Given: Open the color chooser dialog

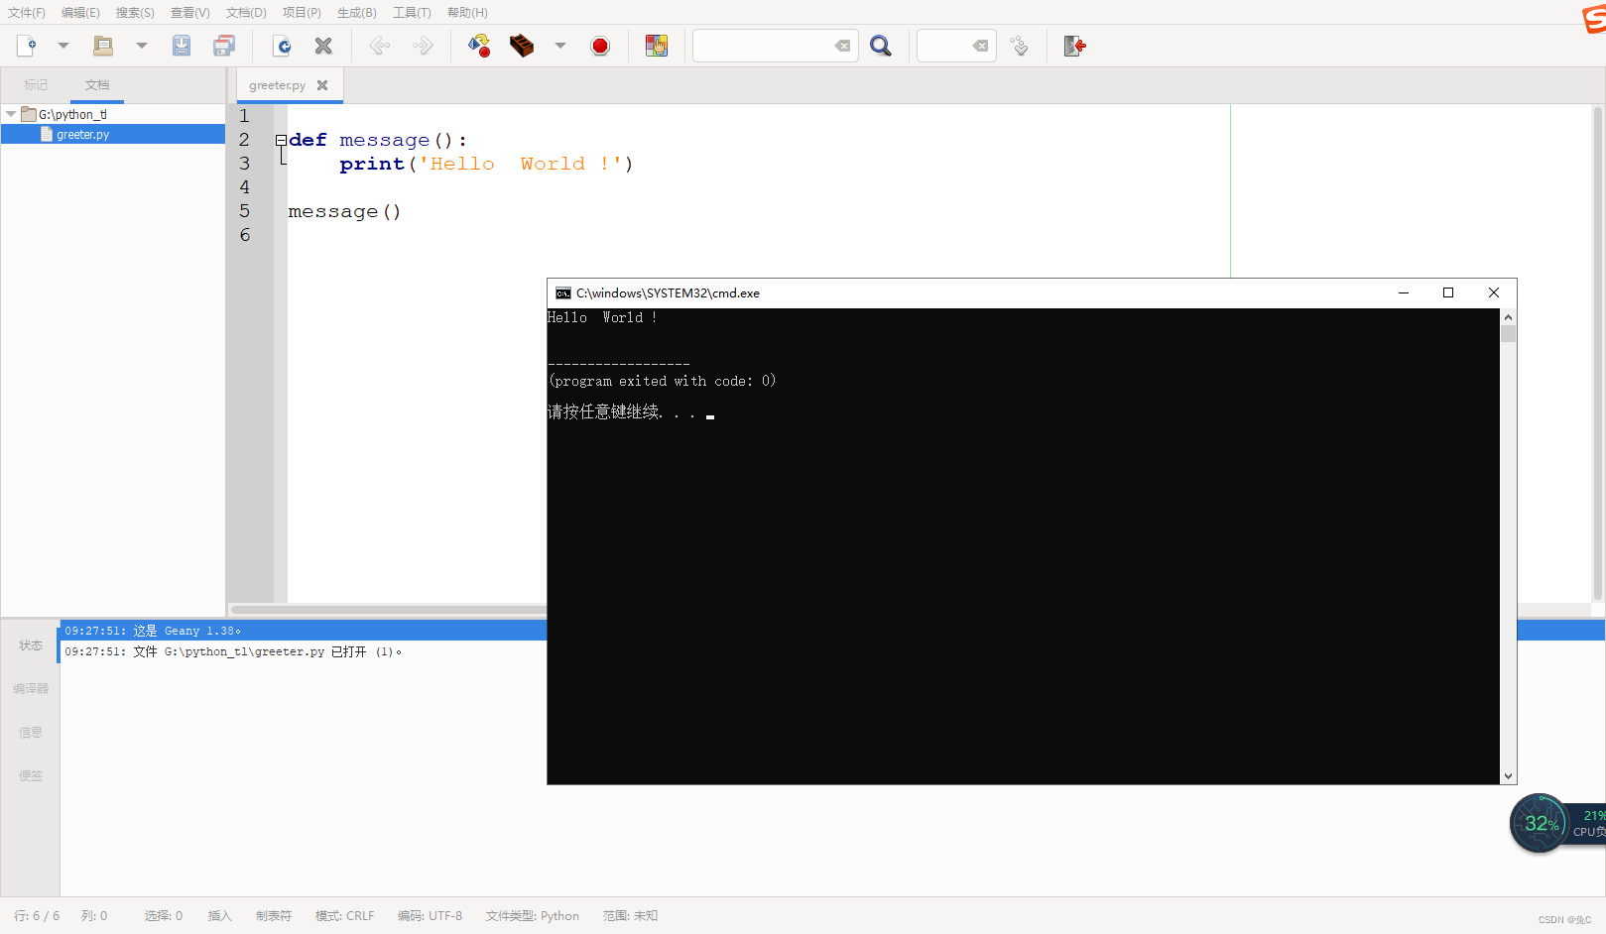Looking at the screenshot, I should 657,46.
